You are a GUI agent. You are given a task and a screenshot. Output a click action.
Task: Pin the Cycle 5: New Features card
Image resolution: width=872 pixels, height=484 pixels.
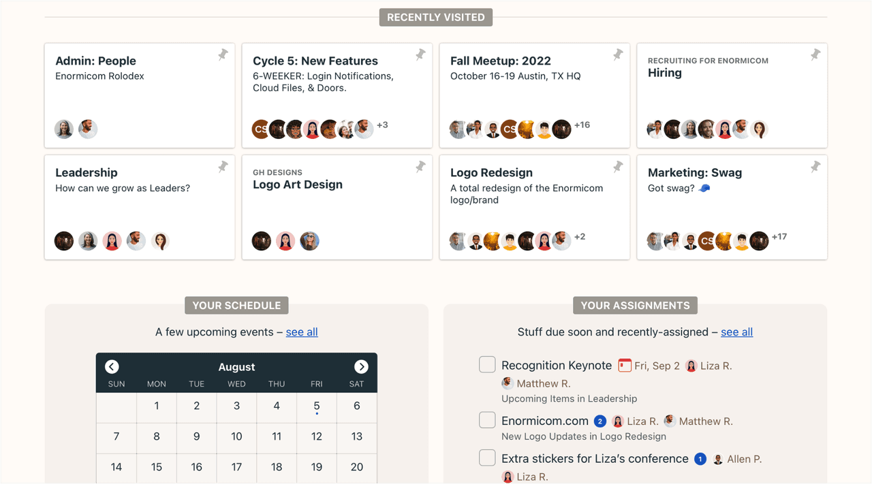420,54
